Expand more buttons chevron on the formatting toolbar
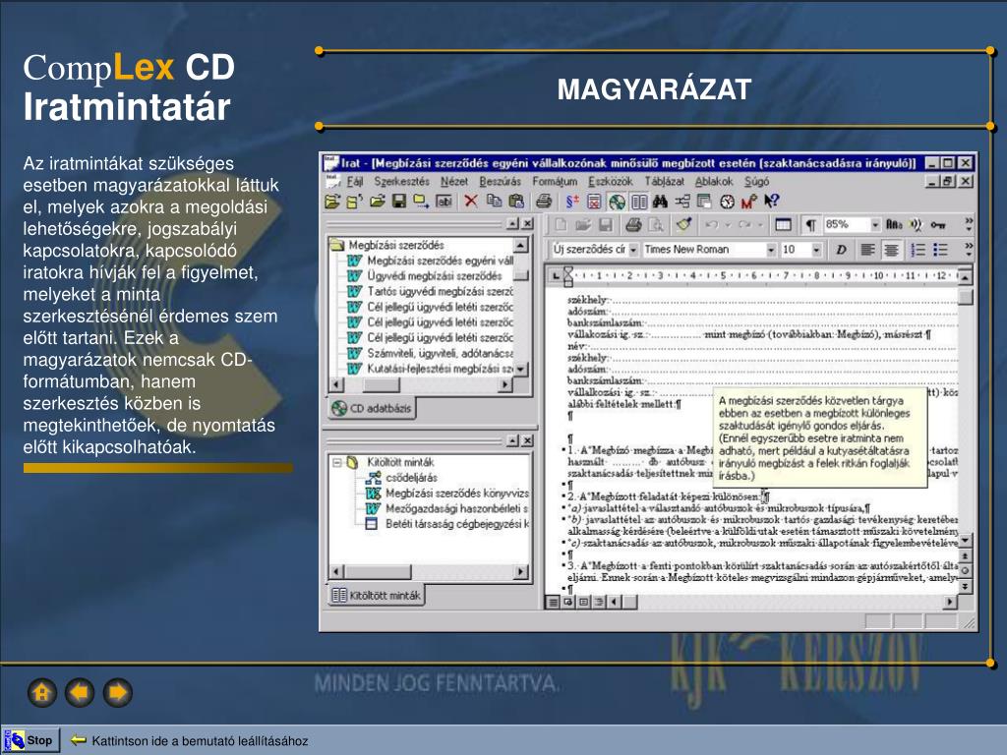Viewport: 1007px width, 755px height. (x=969, y=249)
